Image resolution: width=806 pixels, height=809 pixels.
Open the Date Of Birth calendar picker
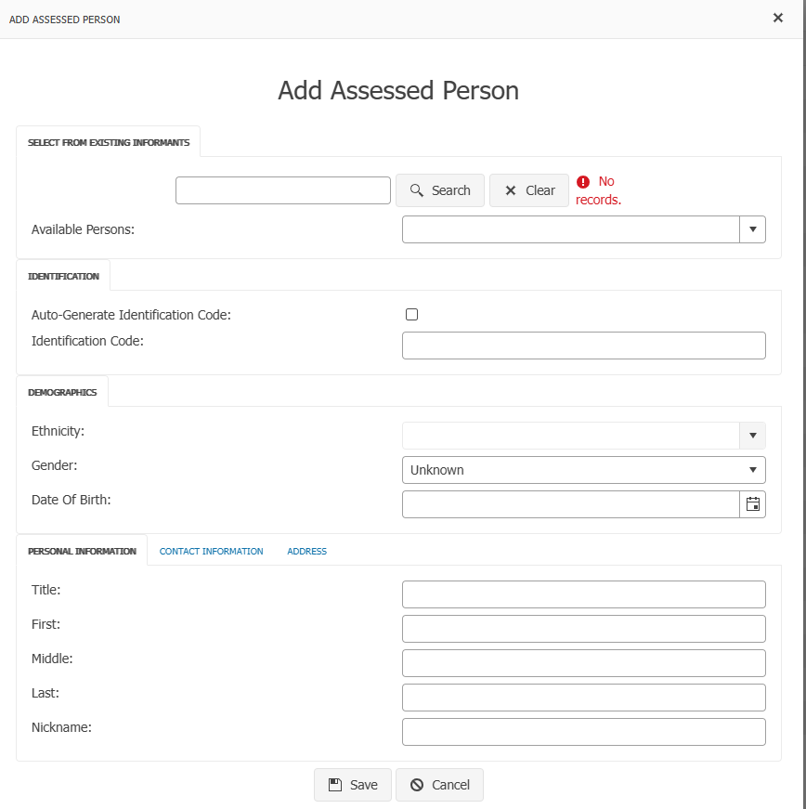752,504
